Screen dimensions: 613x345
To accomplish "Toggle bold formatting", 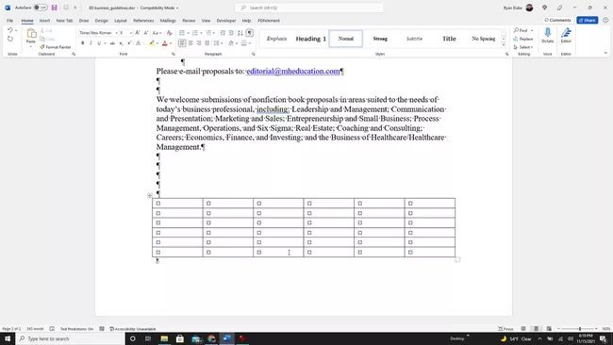I will 82,43.
